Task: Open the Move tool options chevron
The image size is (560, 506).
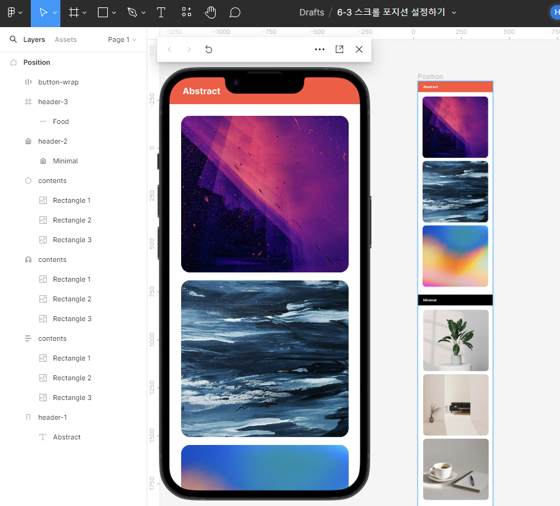Action: coord(55,13)
